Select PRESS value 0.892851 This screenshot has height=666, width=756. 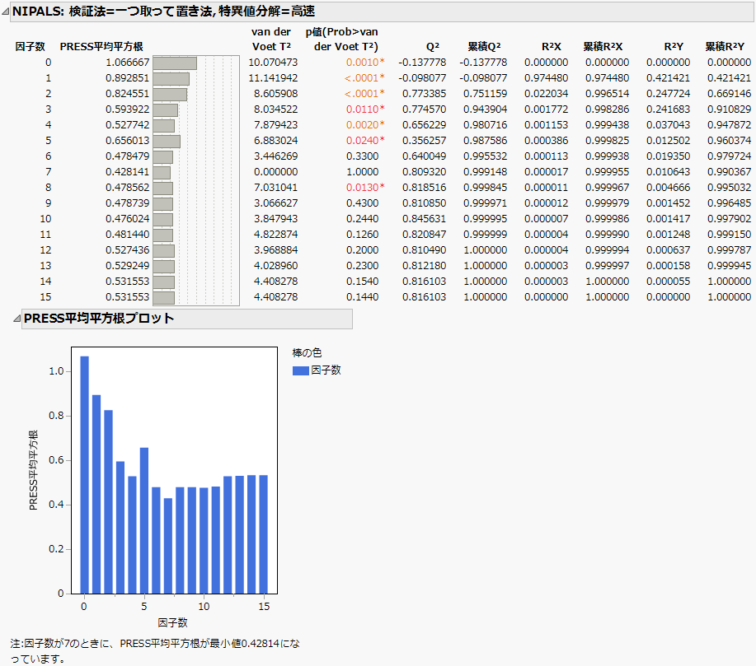click(x=127, y=78)
